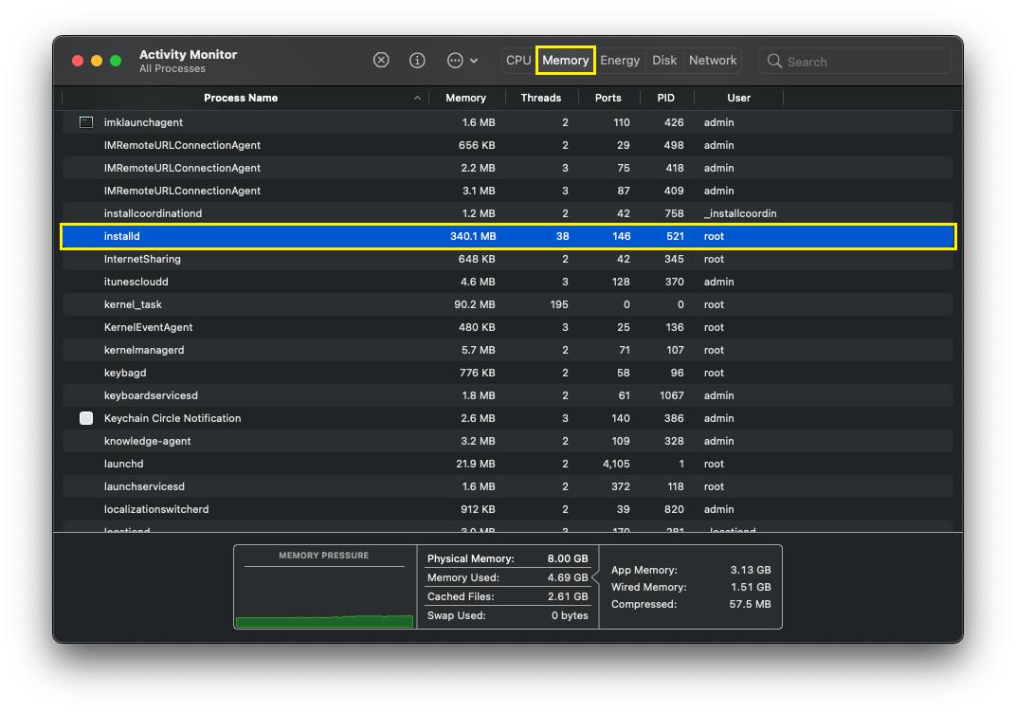Viewport: 1016px width, 713px height.
Task: Click inside the Search field
Action: 855,61
